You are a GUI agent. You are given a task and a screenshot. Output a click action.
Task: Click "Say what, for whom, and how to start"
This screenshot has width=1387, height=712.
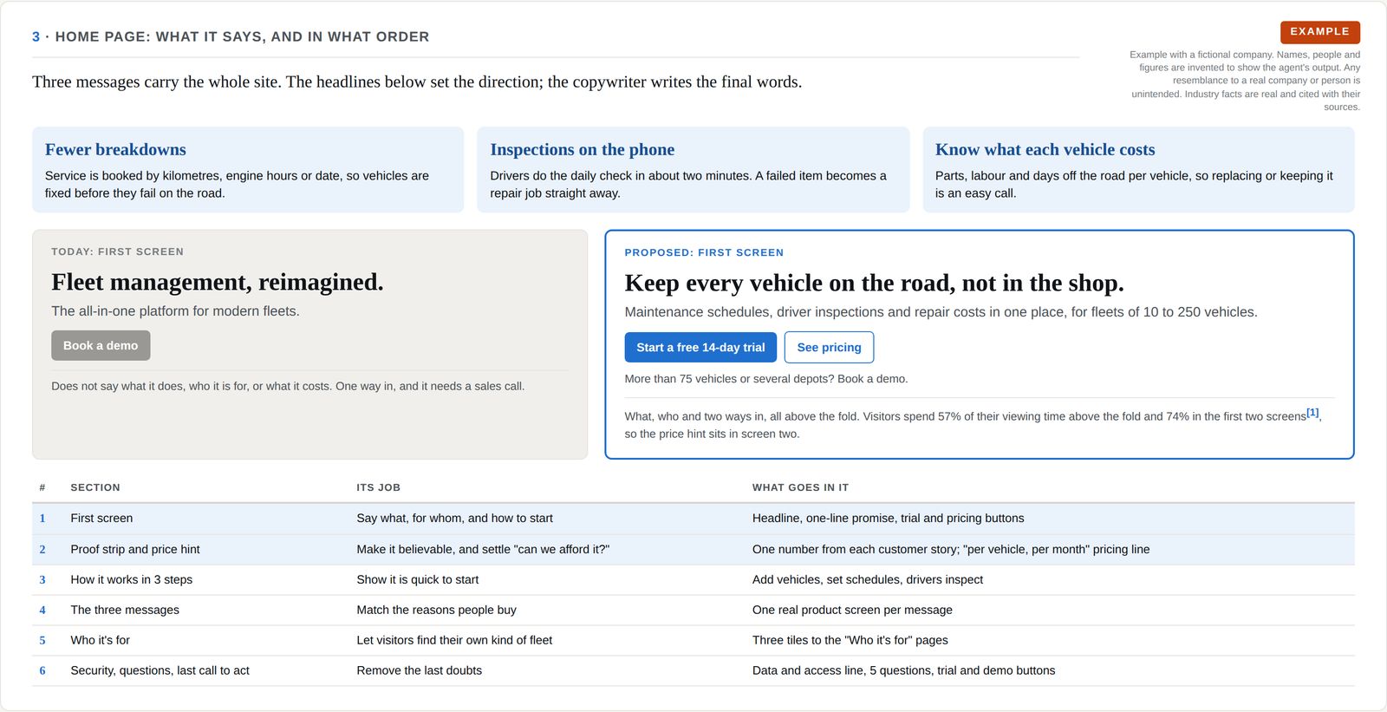point(454,519)
